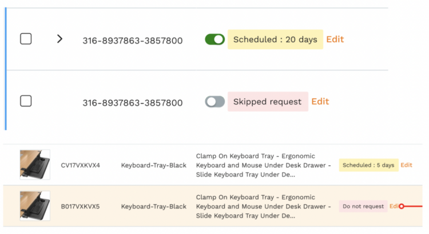Click the product title in highlighted B017VXKVX5 row
This screenshot has width=429, height=234.
[263, 207]
